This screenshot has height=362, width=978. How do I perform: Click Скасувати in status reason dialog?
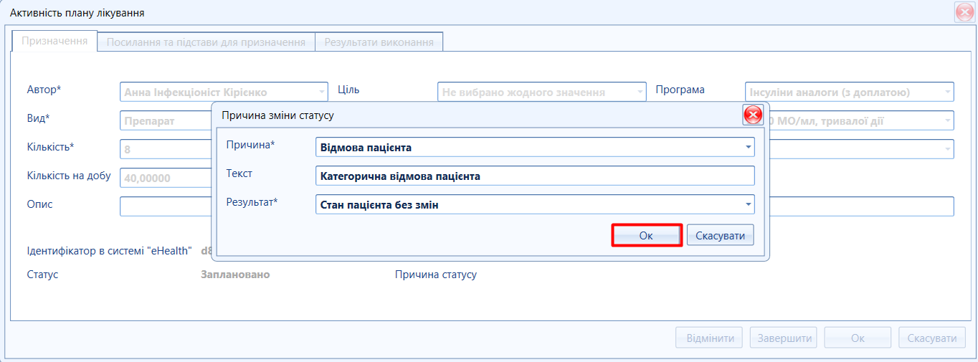click(721, 235)
